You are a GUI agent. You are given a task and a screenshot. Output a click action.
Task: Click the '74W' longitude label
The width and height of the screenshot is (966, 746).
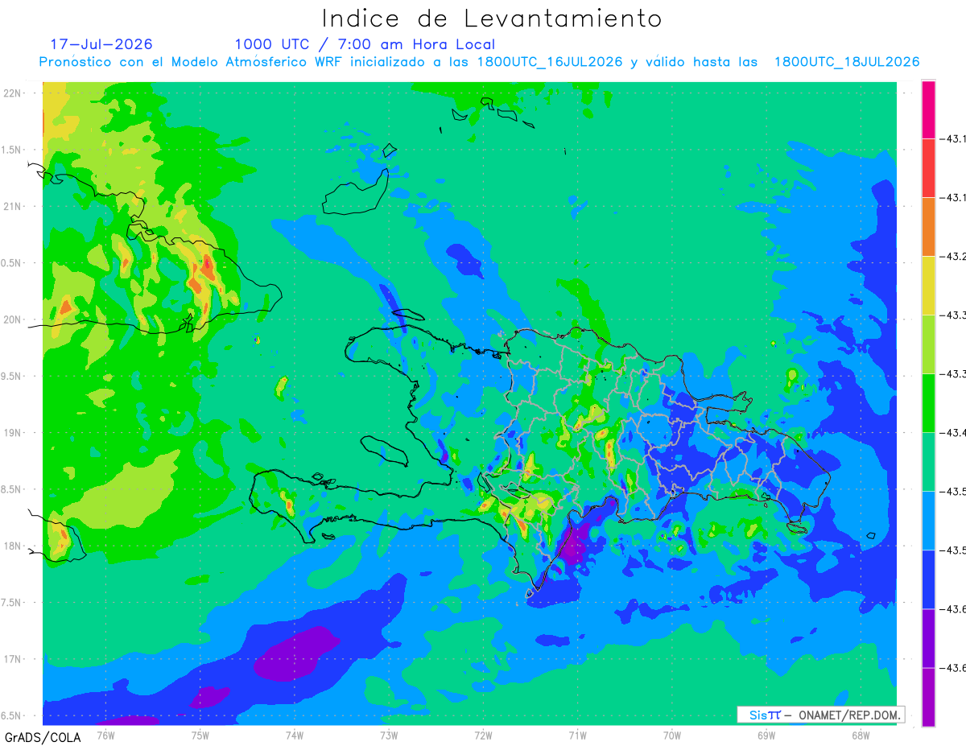coord(295,735)
